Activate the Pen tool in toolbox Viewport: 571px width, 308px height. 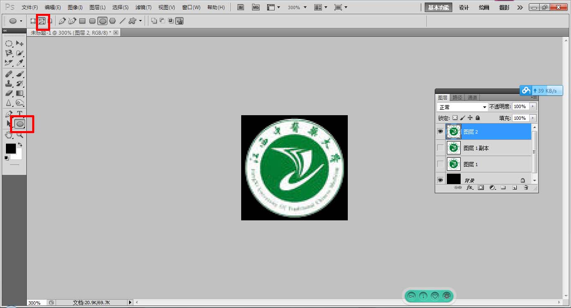[x=9, y=114]
